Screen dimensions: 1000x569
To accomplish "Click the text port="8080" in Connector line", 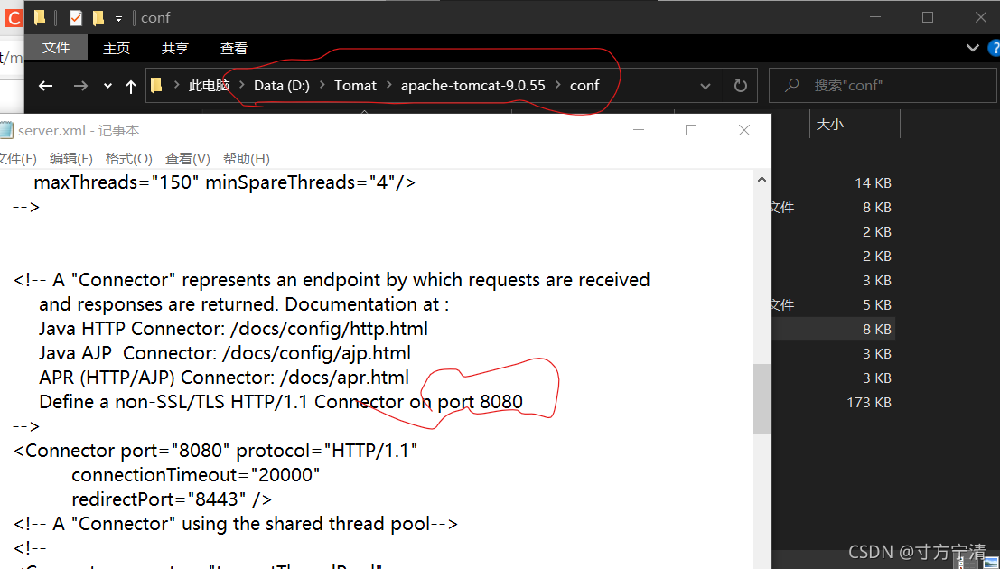I will tap(174, 451).
